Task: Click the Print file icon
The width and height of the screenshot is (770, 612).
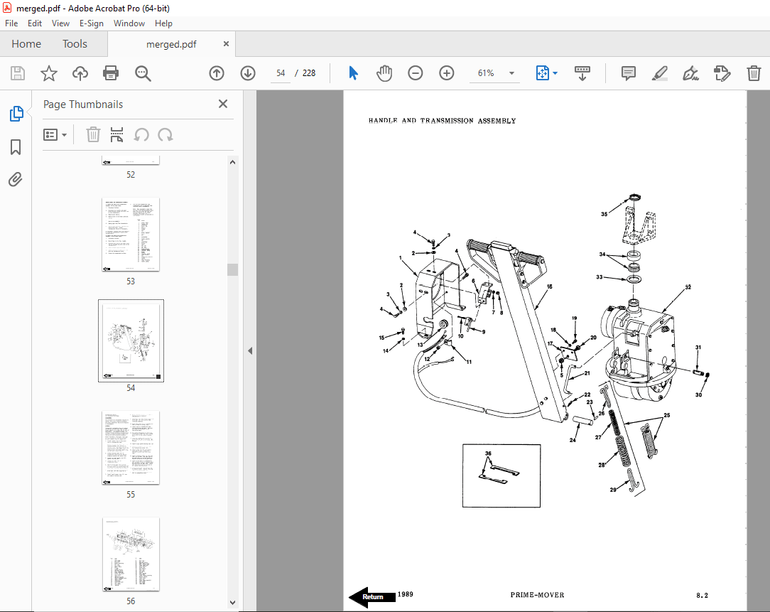Action: [111, 73]
